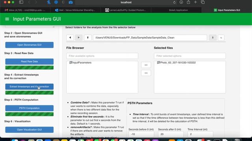Viewport: 252px width, 141px height.
Task: Click the PSTH Parameters heading
Action: (x=140, y=103)
